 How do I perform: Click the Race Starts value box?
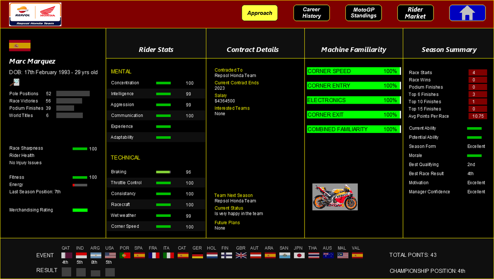pyautogui.click(x=478, y=72)
